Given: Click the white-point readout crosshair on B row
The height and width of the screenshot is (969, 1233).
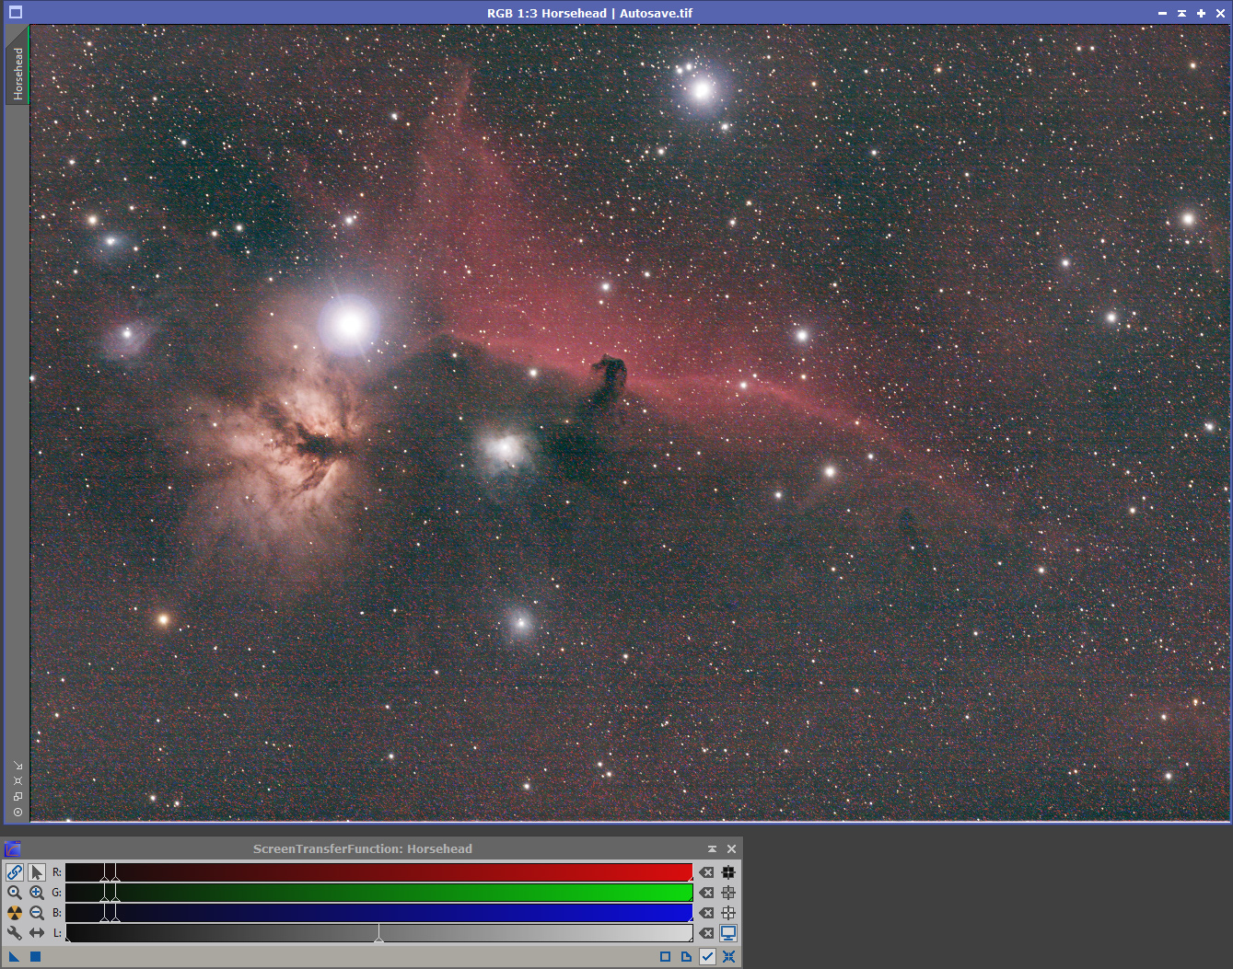Looking at the screenshot, I should [x=728, y=913].
